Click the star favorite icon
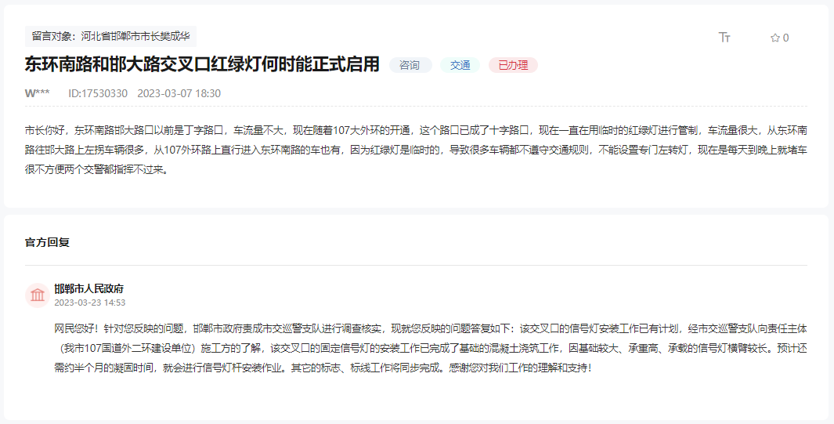The height and width of the screenshot is (424, 834). 775,38
